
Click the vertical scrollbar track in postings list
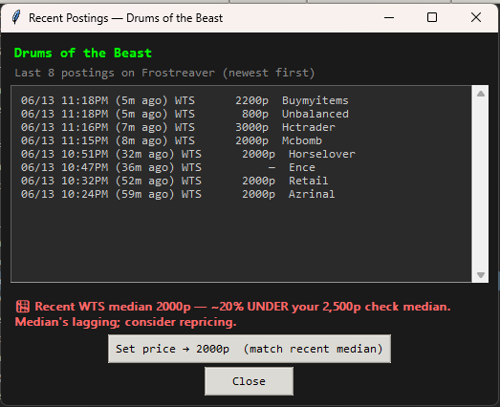[x=481, y=183]
